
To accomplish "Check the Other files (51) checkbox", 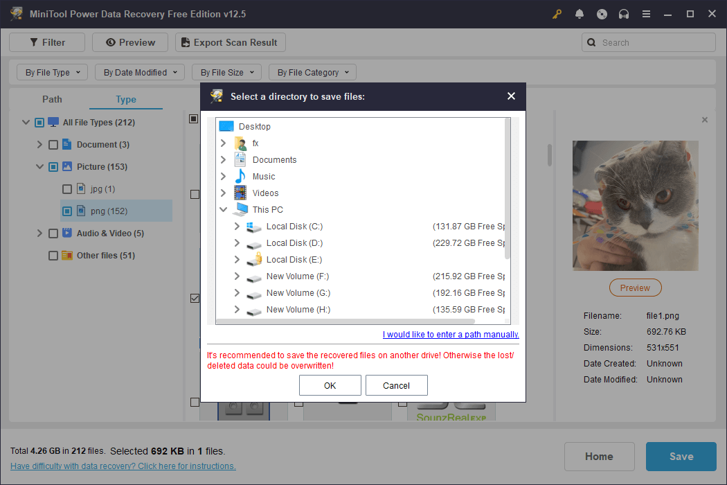I will point(53,256).
